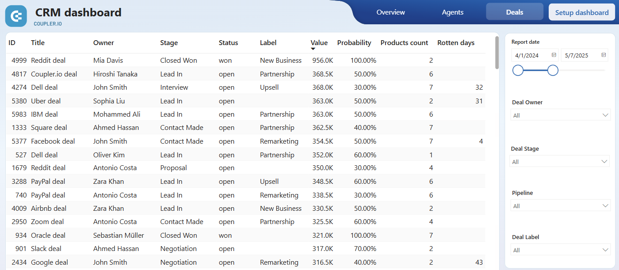Image resolution: width=619 pixels, height=270 pixels.
Task: Click value 368.0K in the Dell deal row
Action: 323,87
